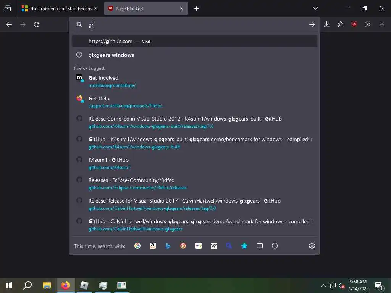
Task: Search within Bookmarks star icon
Action: point(244,246)
